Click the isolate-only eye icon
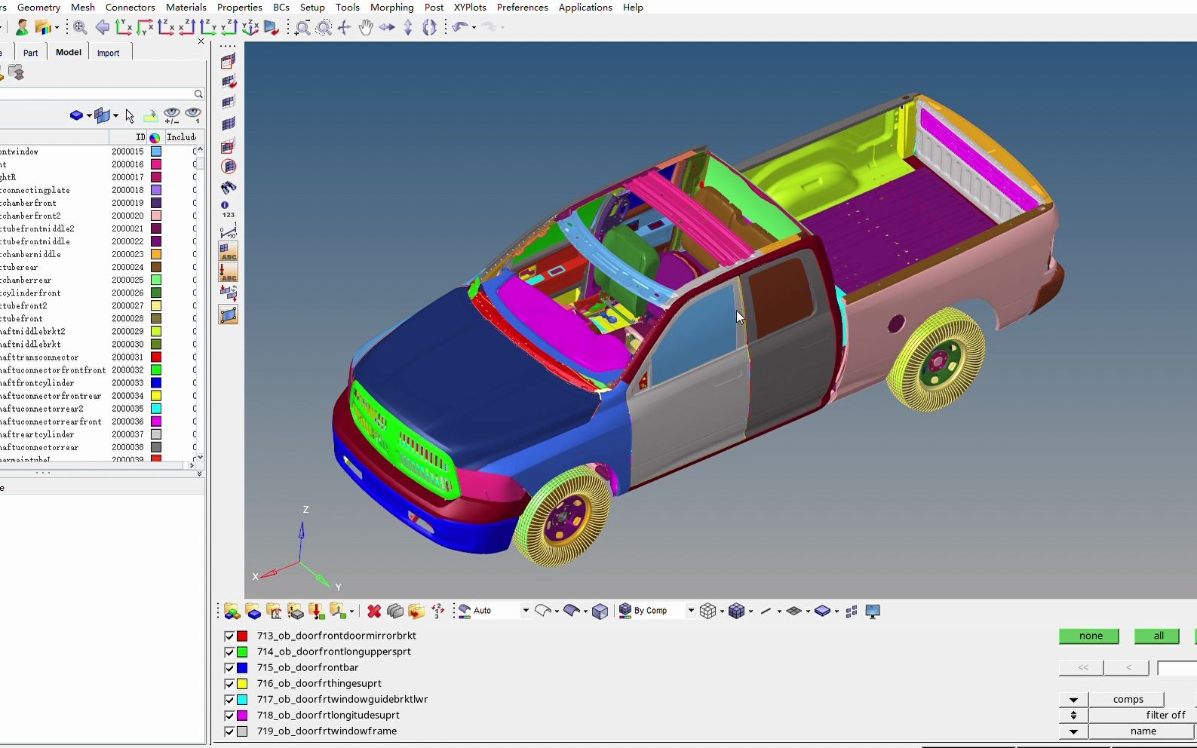This screenshot has width=1197, height=748. (x=193, y=115)
